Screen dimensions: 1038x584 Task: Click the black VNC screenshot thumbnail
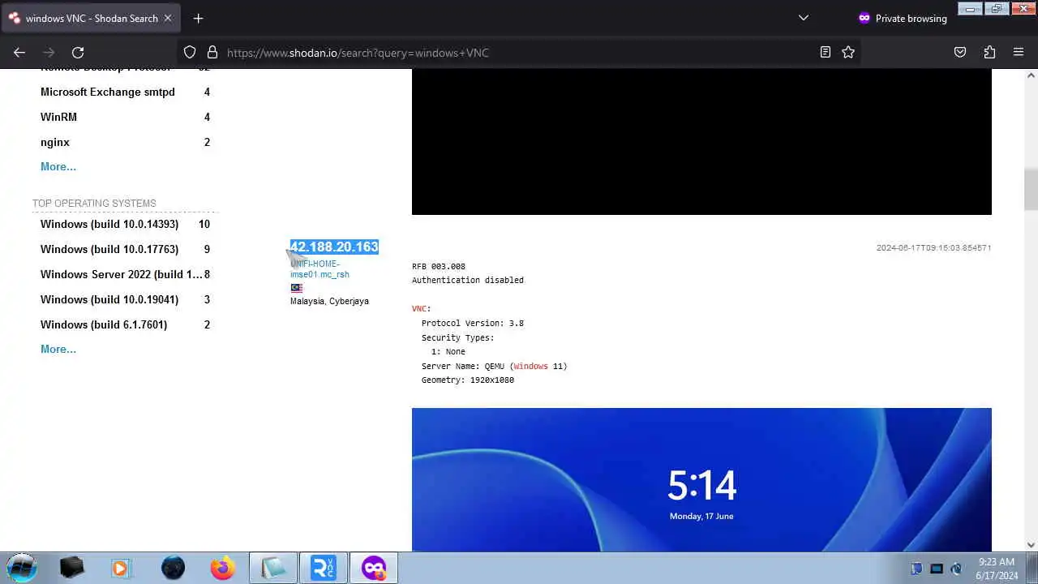point(701,142)
